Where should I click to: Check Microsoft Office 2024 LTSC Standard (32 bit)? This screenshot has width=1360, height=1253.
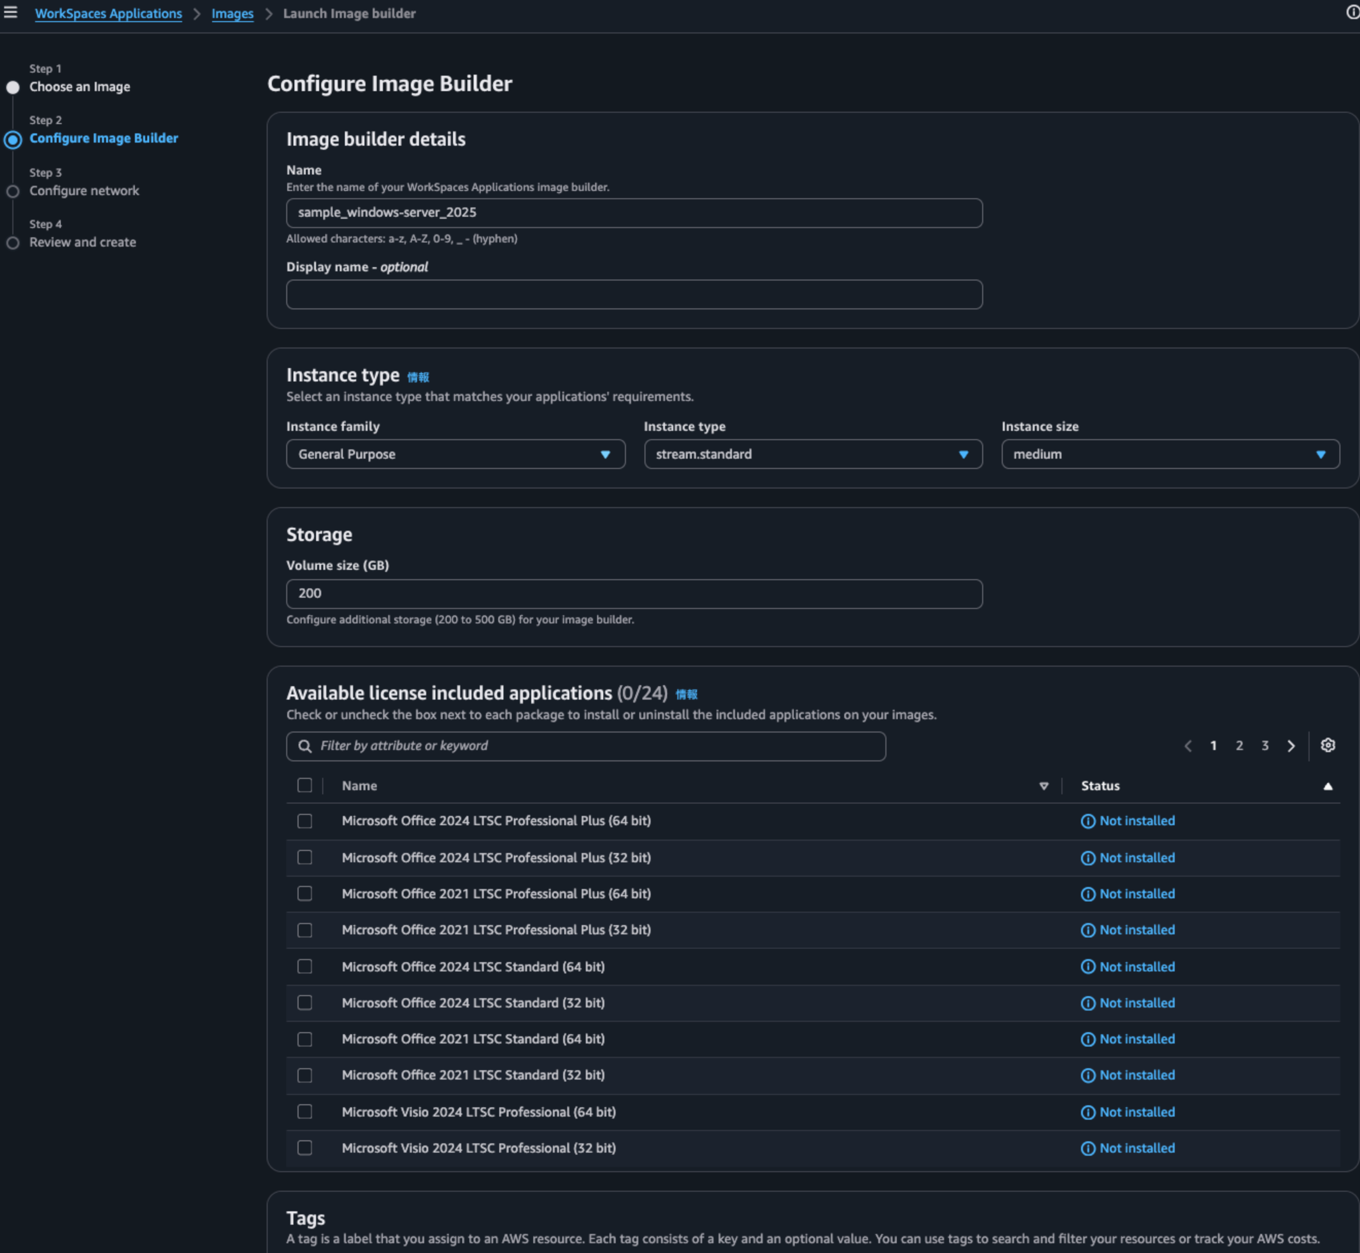click(304, 1003)
